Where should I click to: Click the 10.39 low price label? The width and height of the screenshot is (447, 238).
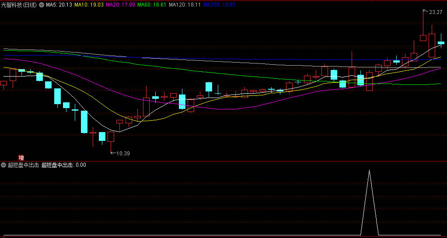(x=123, y=154)
